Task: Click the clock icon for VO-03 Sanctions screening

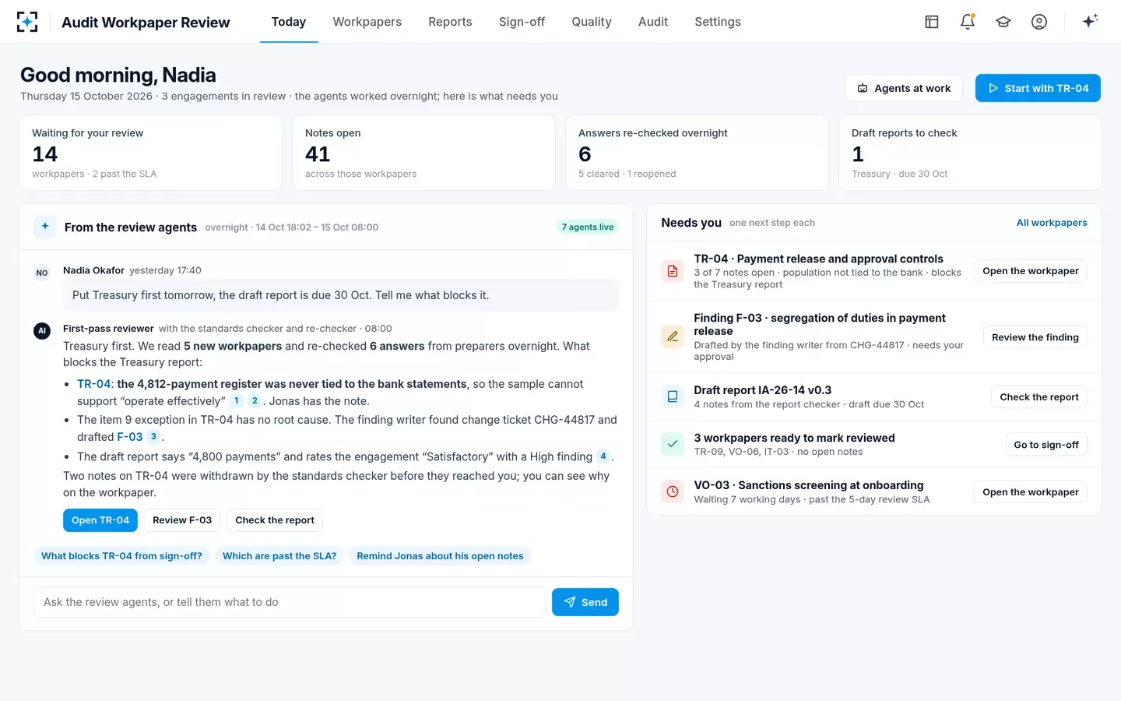Action: point(673,491)
